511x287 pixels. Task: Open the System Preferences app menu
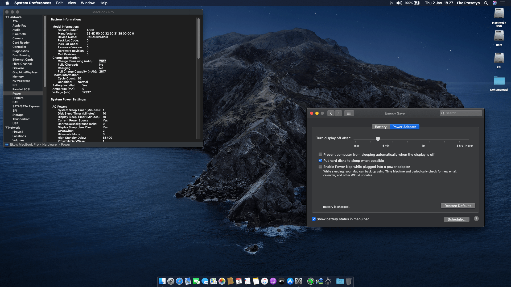point(33,3)
